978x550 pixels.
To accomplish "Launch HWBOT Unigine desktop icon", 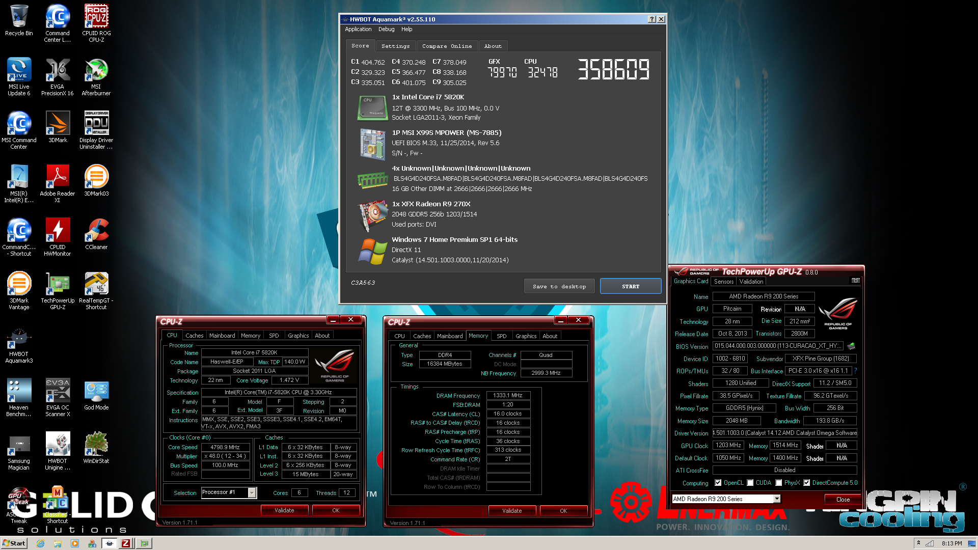I will pos(58,451).
